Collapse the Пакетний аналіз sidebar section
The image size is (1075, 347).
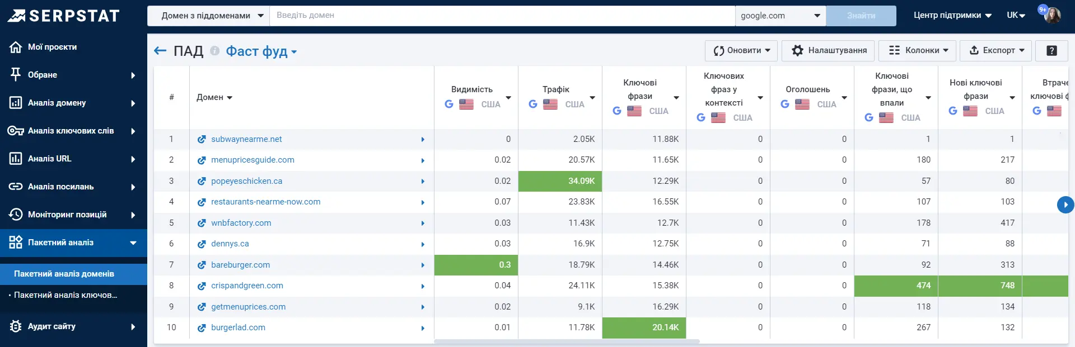pyautogui.click(x=133, y=243)
